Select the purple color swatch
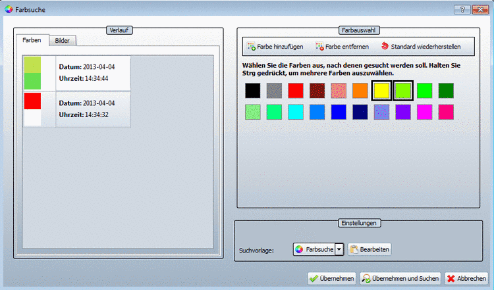Image resolution: width=494 pixels, height=290 pixels. pos(403,112)
